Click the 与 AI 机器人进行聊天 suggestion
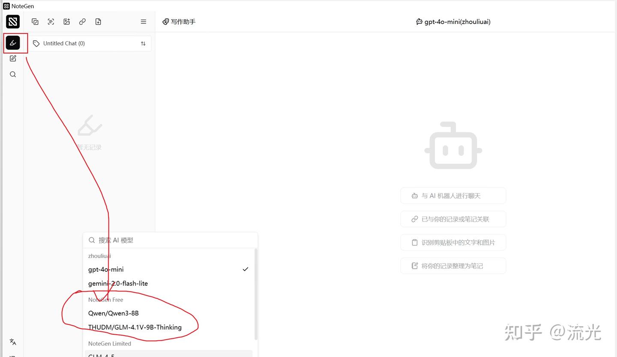The image size is (617, 357). pos(453,196)
